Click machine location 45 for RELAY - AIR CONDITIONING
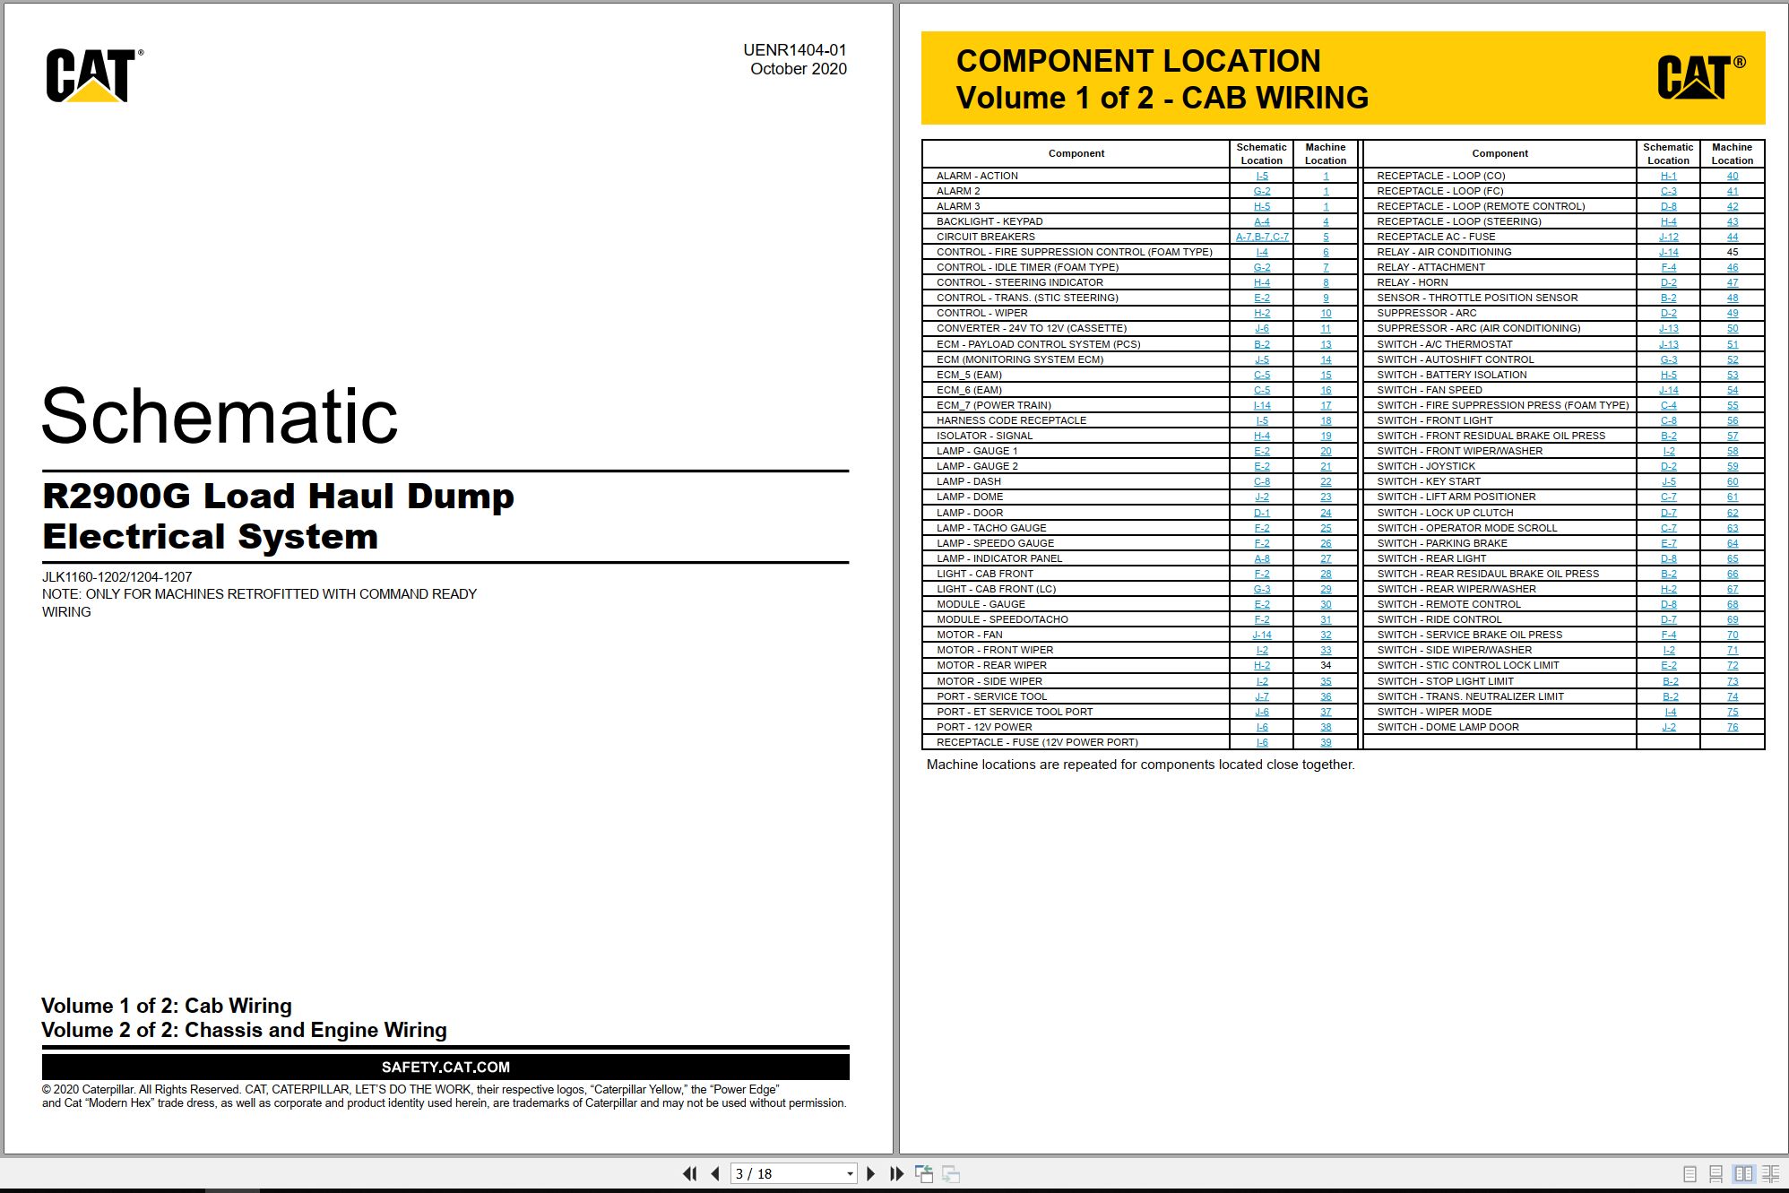Image resolution: width=1789 pixels, height=1193 pixels. pyautogui.click(x=1732, y=252)
